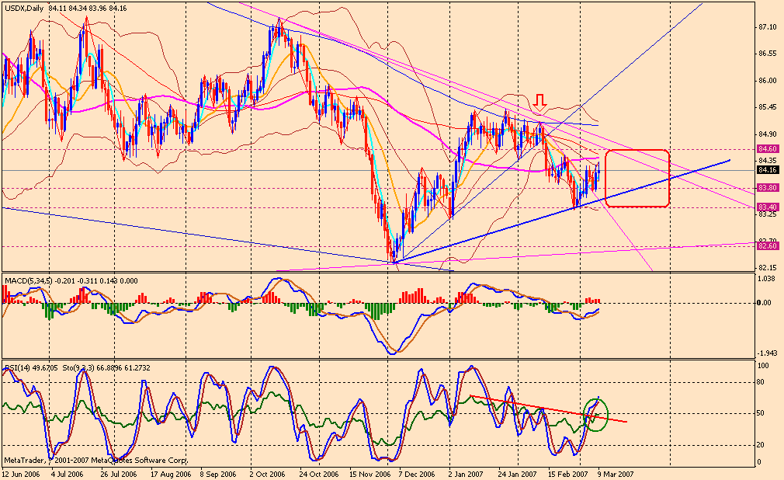Click the 24 Oct 2006 date label
784x480 pixels.
coord(319,474)
